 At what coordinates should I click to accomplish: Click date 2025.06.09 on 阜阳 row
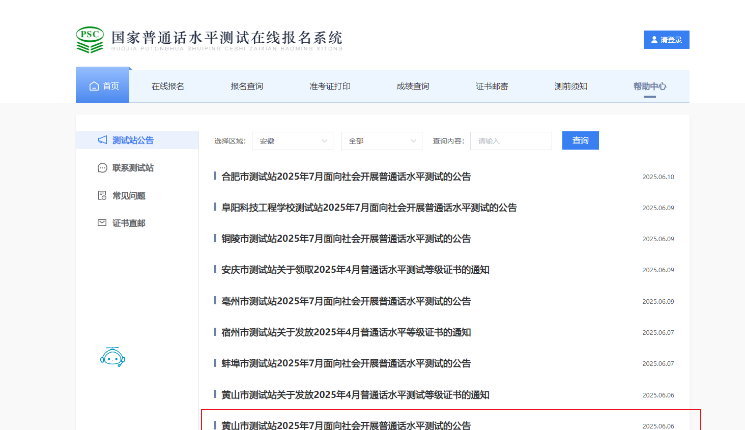coord(658,208)
